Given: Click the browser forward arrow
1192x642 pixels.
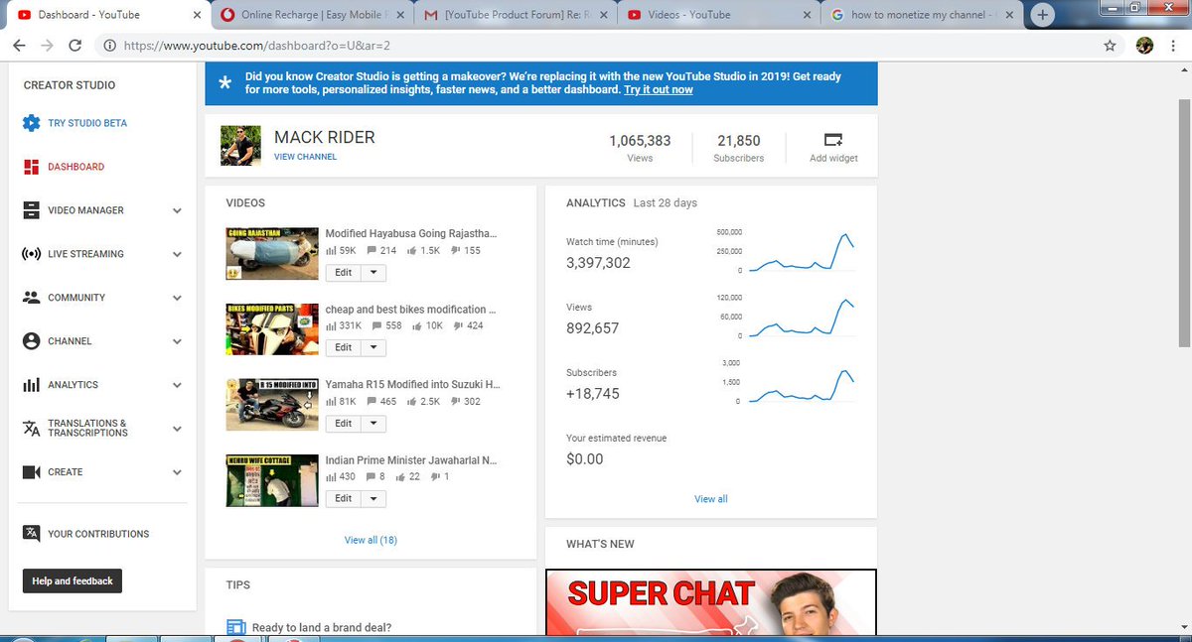Looking at the screenshot, I should coord(47,46).
